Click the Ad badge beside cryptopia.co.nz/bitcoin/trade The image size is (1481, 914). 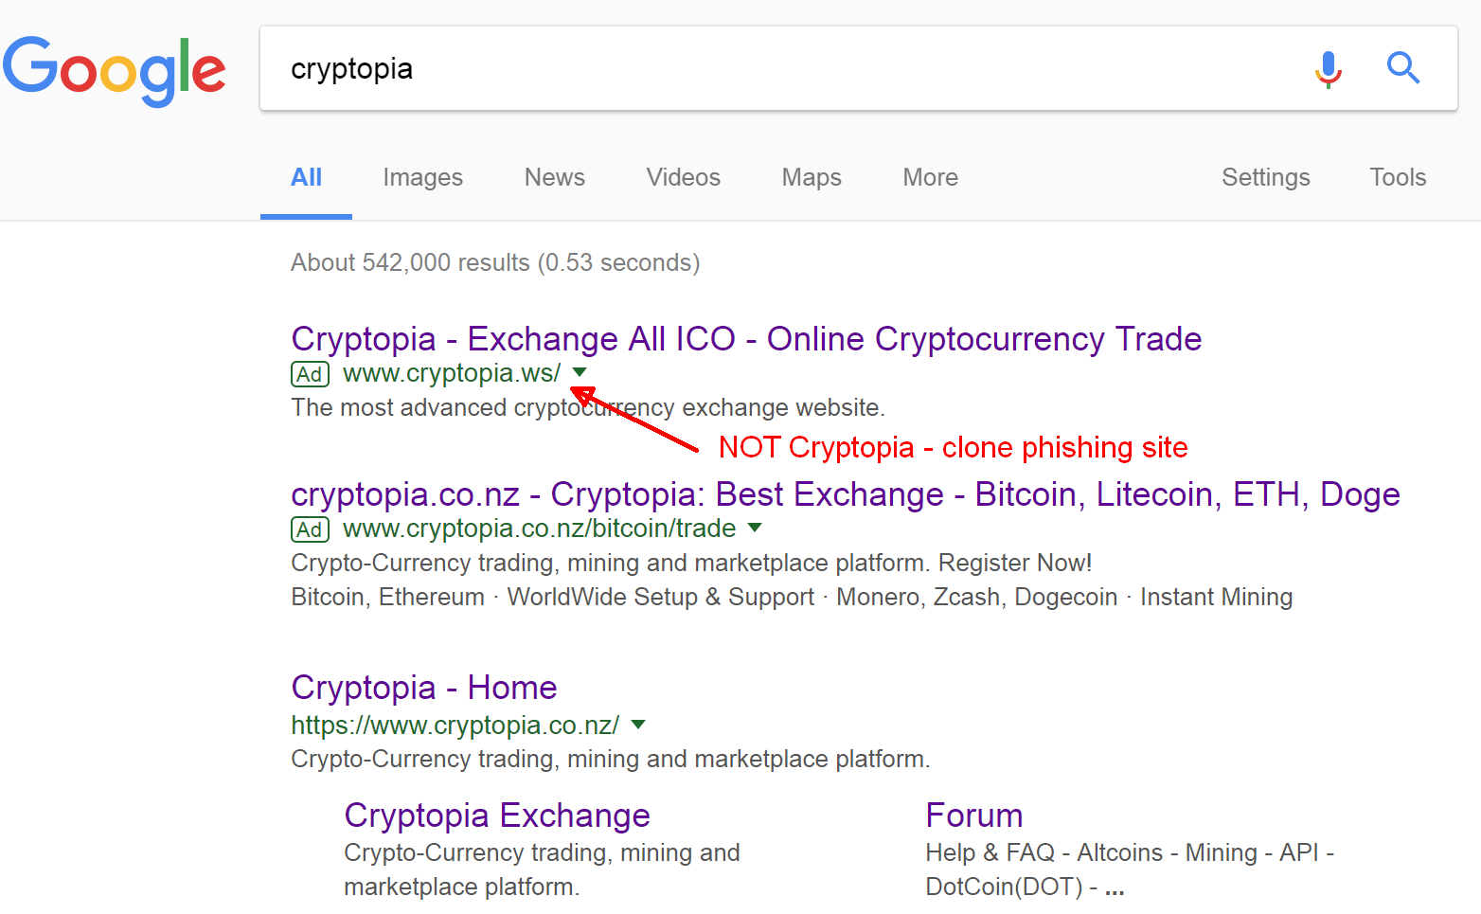(x=310, y=529)
